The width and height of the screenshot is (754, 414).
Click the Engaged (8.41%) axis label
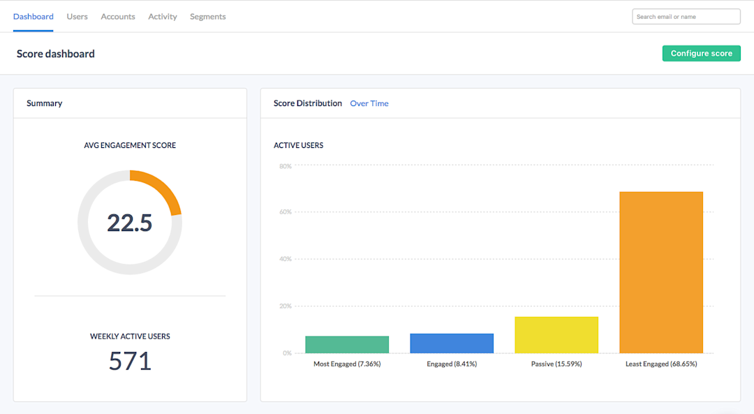[x=452, y=364]
